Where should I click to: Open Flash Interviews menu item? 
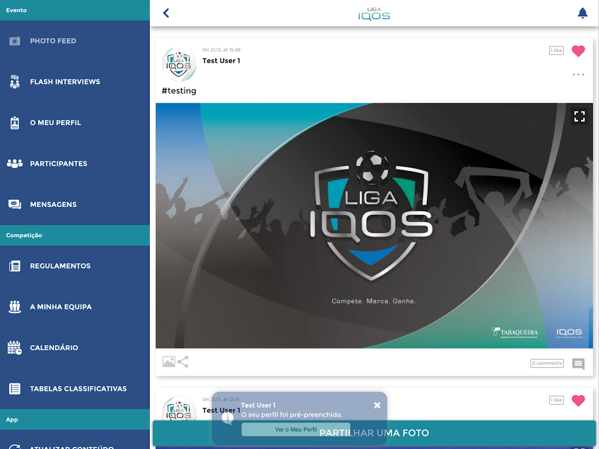[x=75, y=82]
